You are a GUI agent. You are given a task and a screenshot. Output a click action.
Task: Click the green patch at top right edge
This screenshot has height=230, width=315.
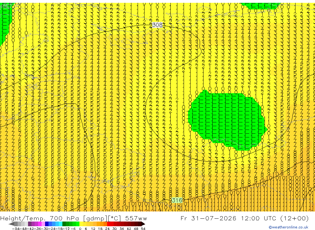pyautogui.click(x=260, y=6)
